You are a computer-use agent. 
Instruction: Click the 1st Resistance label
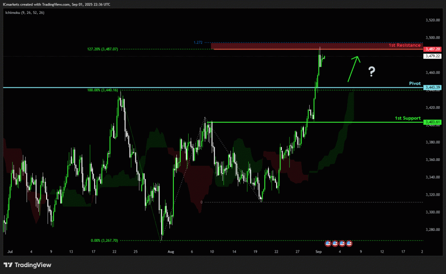[405, 45]
